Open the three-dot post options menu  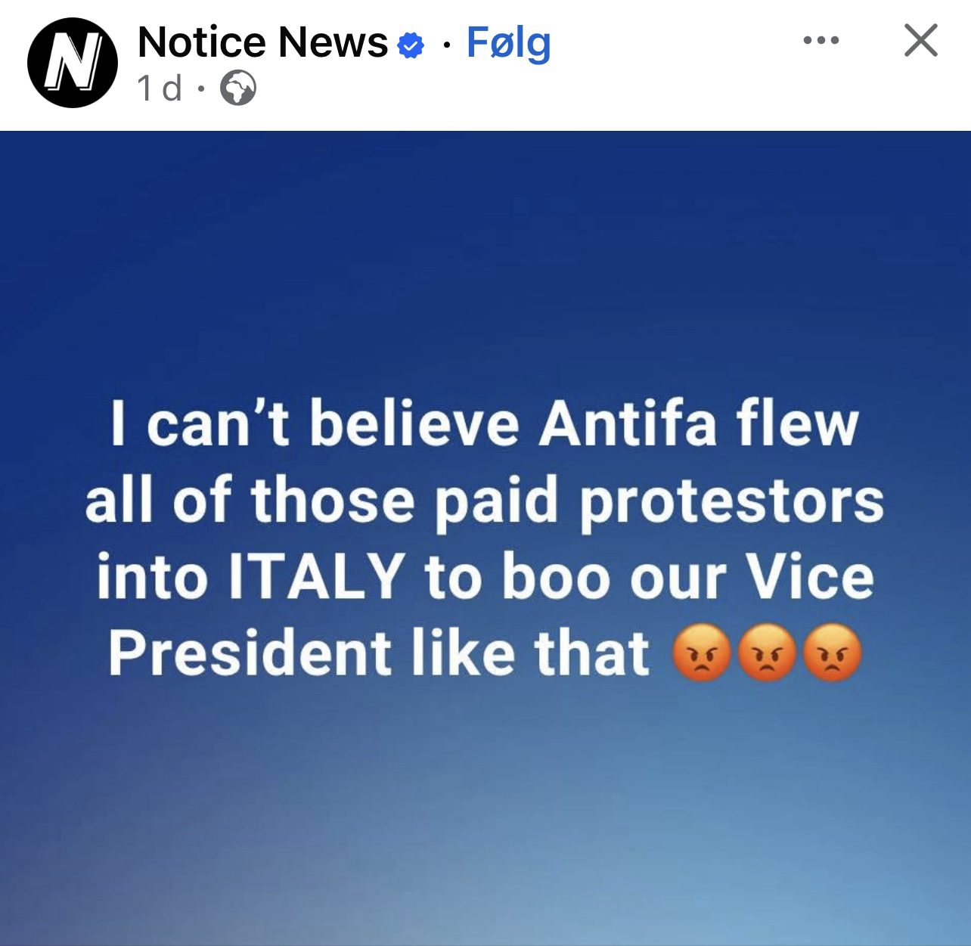[821, 41]
